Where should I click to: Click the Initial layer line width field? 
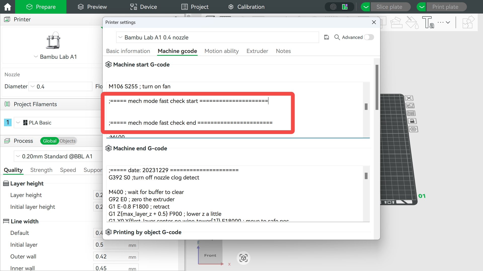click(x=116, y=245)
